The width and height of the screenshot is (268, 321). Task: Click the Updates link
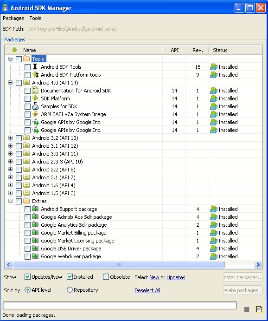pos(176,277)
